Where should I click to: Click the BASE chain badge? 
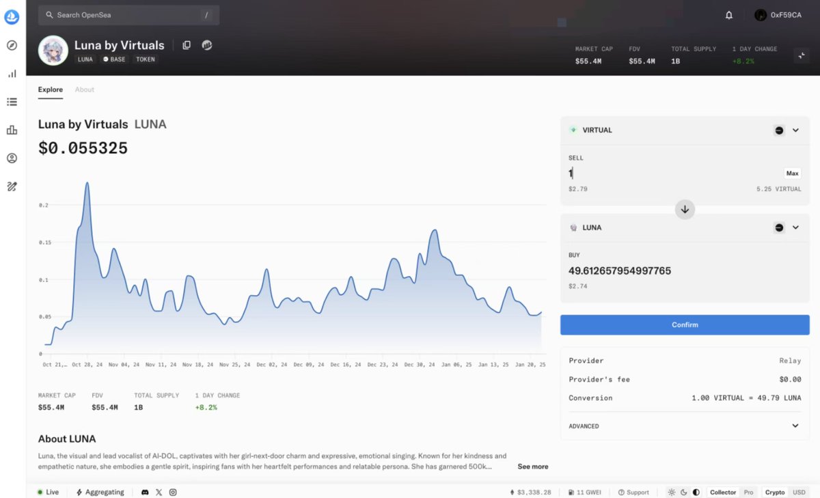click(x=114, y=59)
